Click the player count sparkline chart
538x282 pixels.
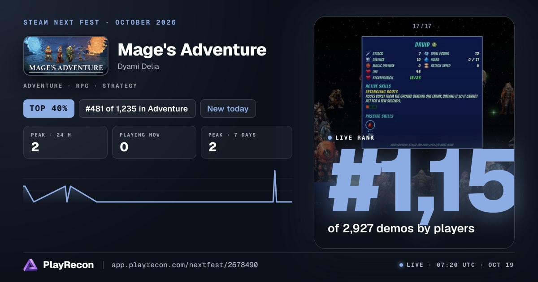[158, 187]
